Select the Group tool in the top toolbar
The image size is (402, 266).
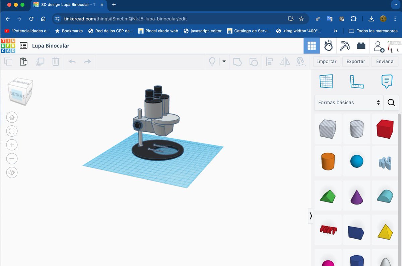(x=237, y=61)
